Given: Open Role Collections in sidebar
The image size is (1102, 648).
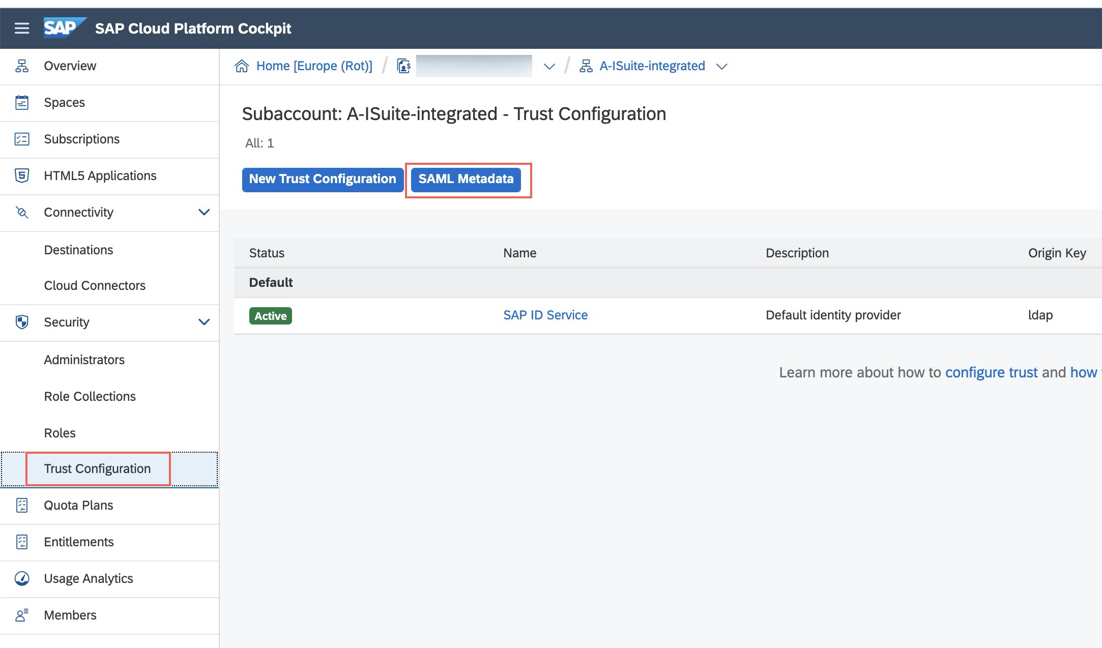Looking at the screenshot, I should [x=90, y=396].
